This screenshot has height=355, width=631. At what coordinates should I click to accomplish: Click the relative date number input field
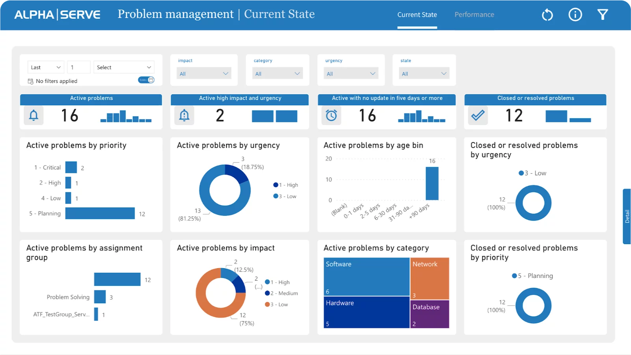pos(79,67)
